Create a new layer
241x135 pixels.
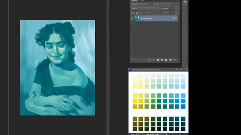tap(171, 60)
